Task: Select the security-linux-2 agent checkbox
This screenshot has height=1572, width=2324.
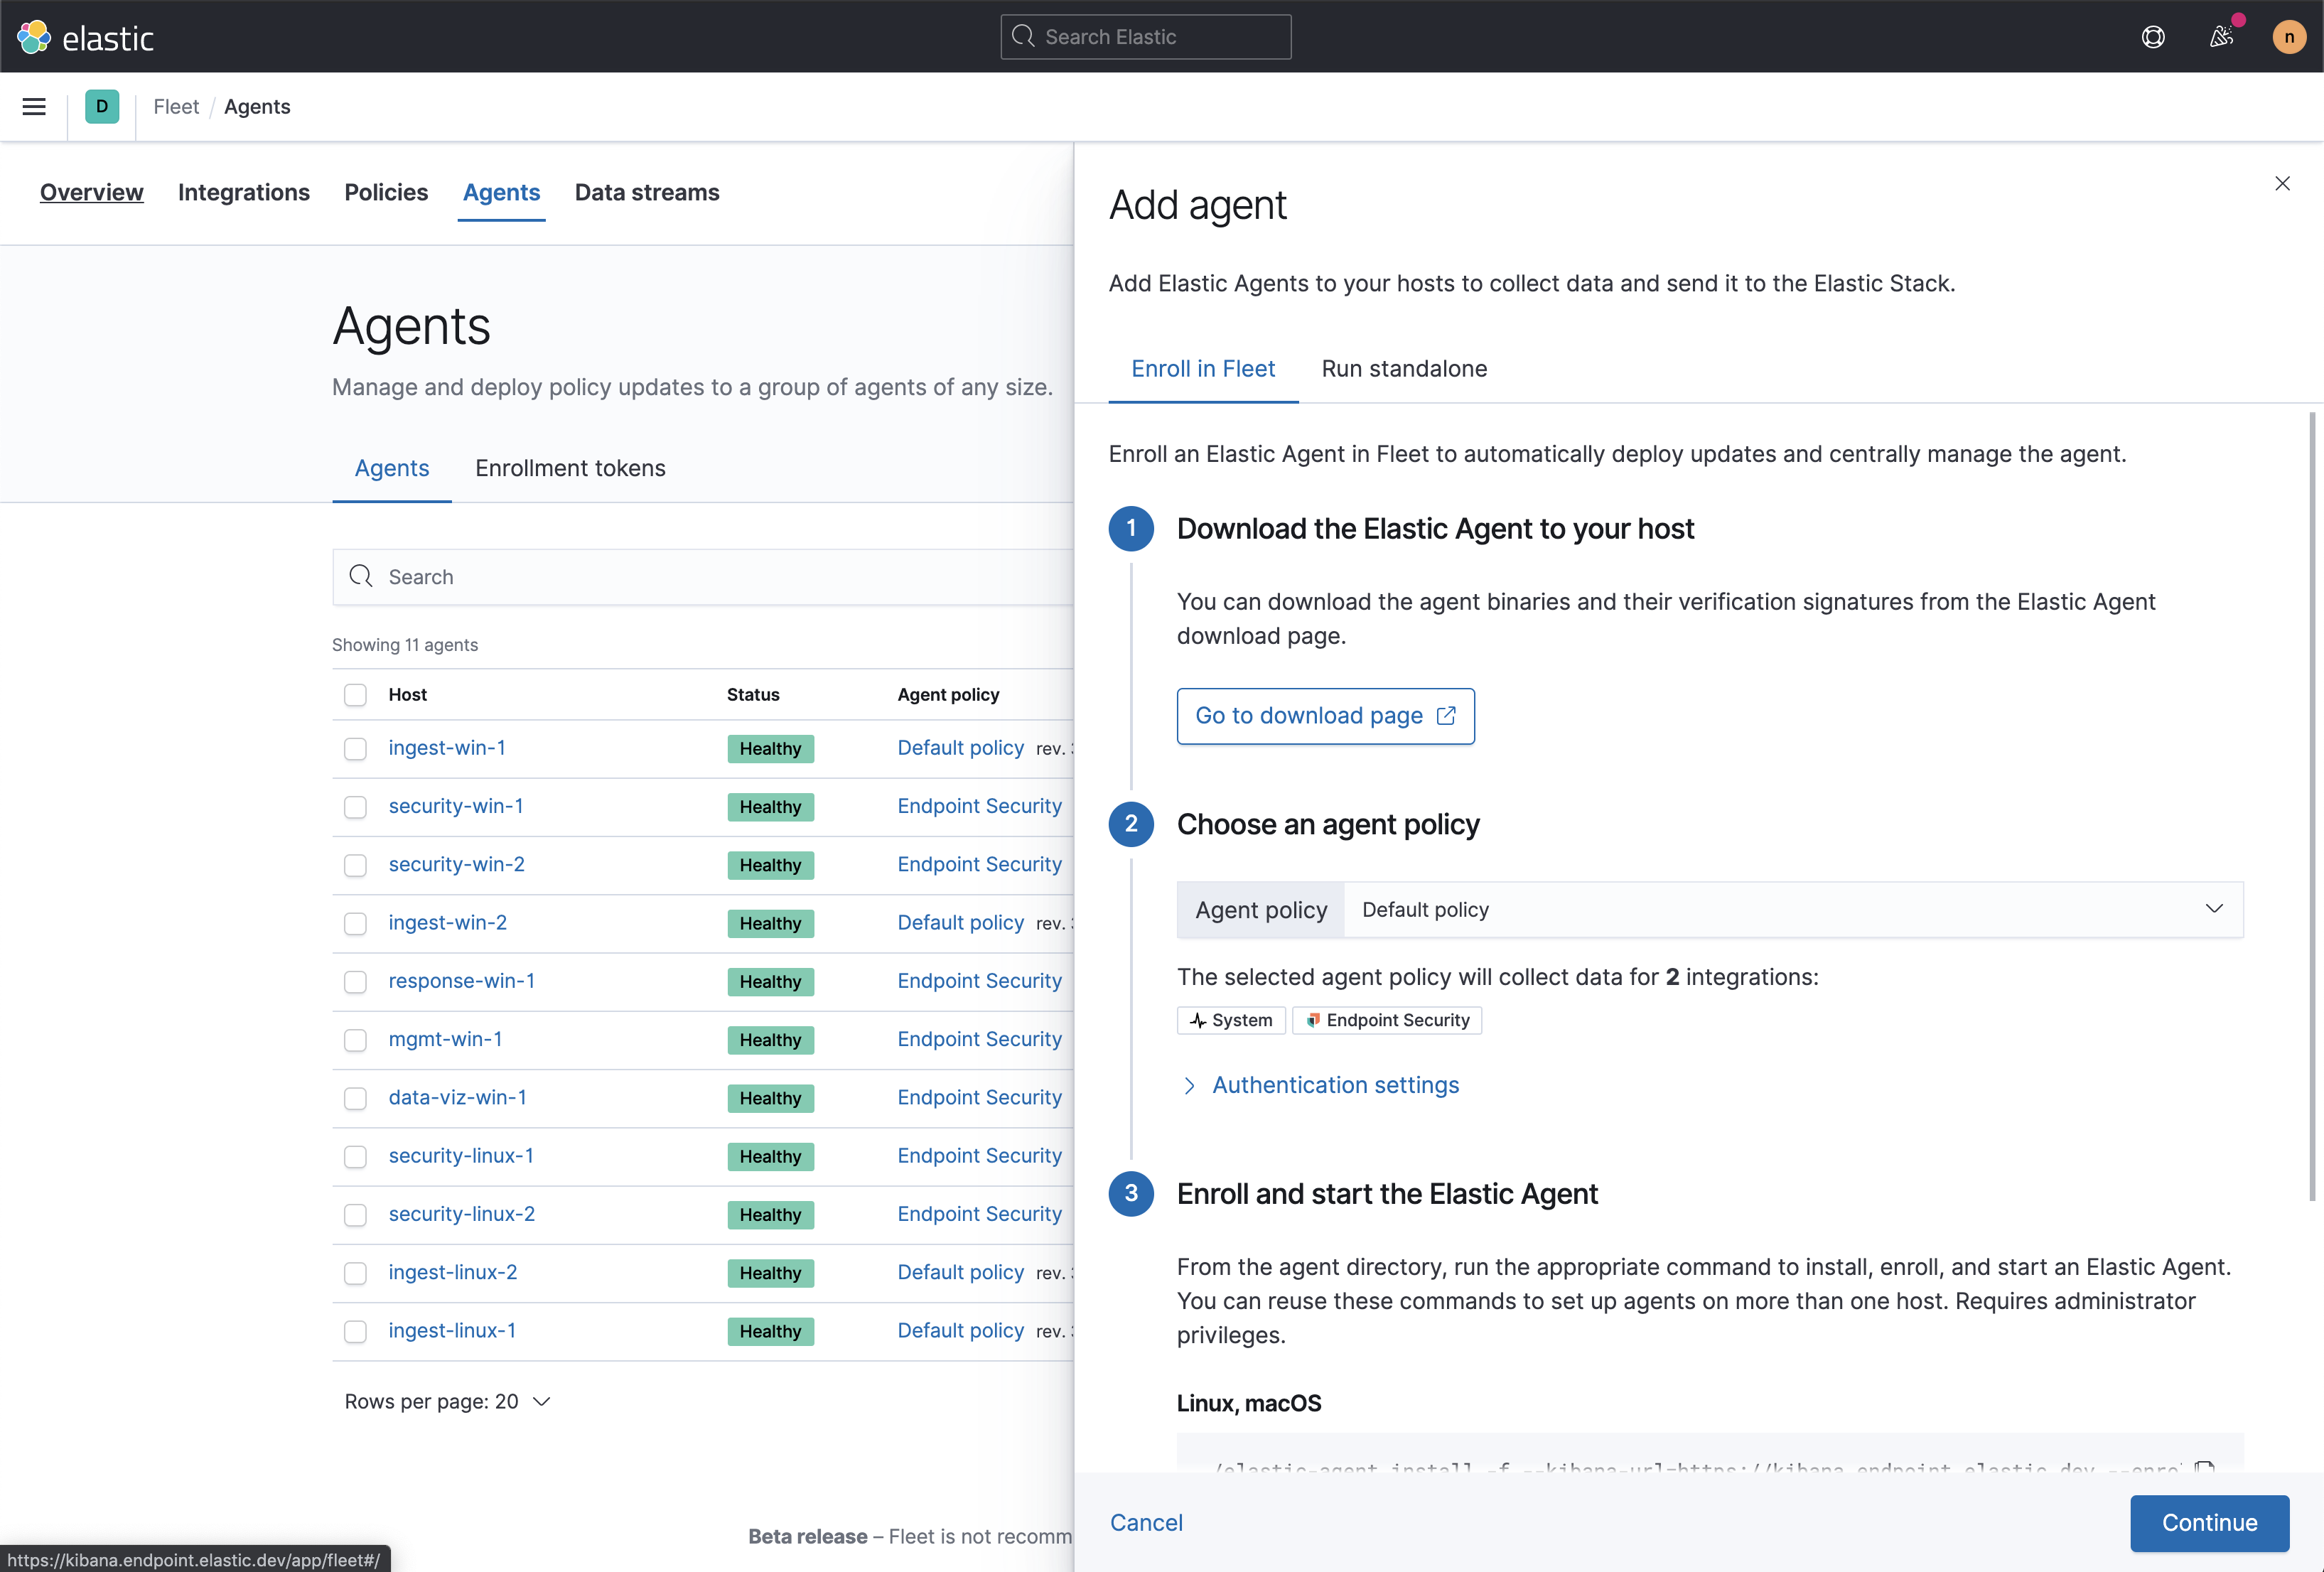Action: (x=355, y=1215)
